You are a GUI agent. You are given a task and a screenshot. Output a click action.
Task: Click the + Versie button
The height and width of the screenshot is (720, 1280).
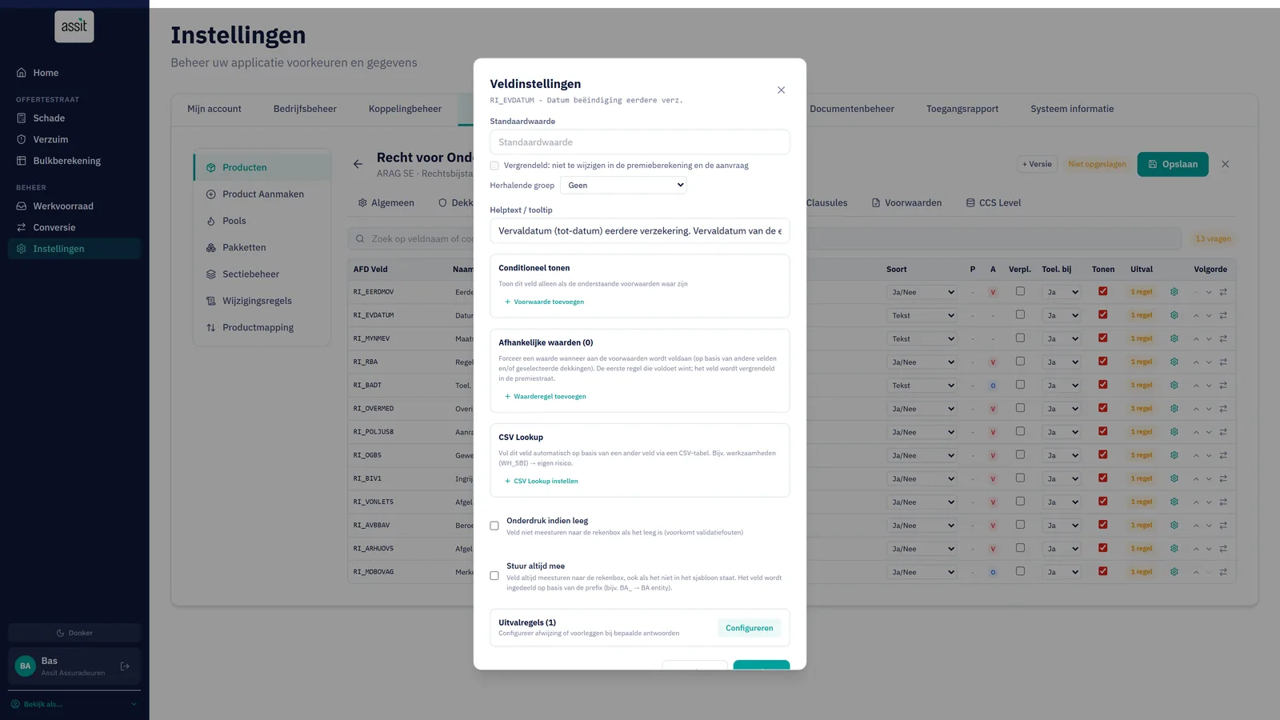1037,164
